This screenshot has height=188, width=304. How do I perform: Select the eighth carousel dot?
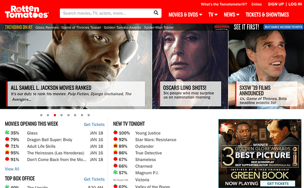(89, 115)
